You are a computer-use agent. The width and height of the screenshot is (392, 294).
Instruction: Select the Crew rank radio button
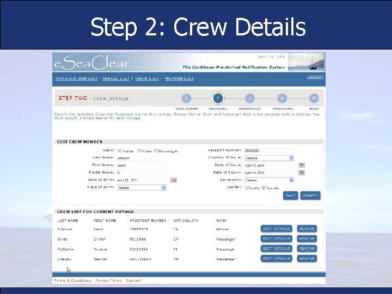click(139, 151)
